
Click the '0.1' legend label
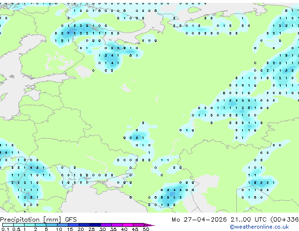click(5, 229)
